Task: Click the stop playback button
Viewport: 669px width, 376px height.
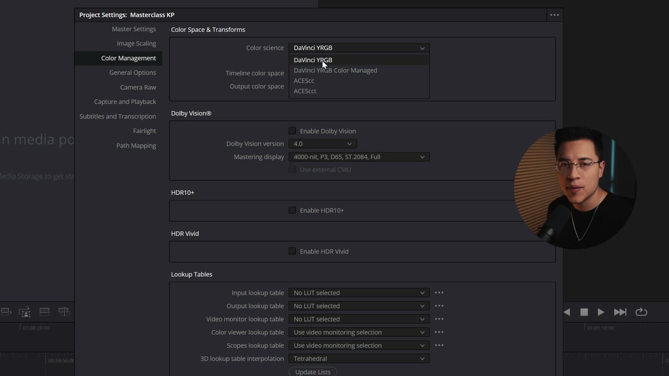Action: pos(584,312)
